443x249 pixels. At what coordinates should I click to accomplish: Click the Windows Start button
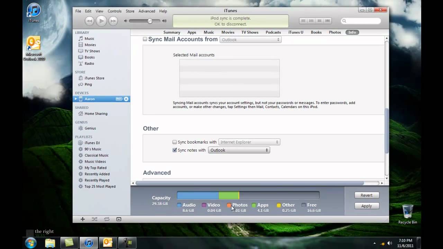click(x=31, y=243)
